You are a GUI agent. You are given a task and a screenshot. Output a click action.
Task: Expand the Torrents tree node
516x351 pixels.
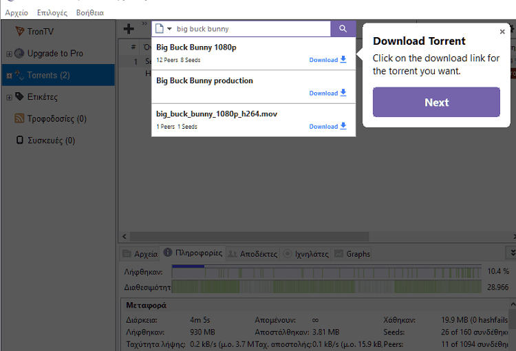pyautogui.click(x=9, y=76)
